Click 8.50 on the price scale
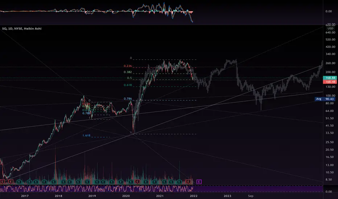This screenshot has height=199, width=338. point(329,179)
